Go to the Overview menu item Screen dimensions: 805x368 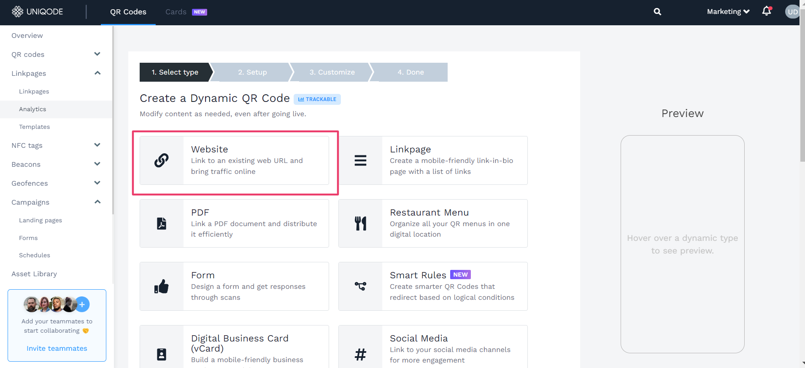tap(27, 35)
